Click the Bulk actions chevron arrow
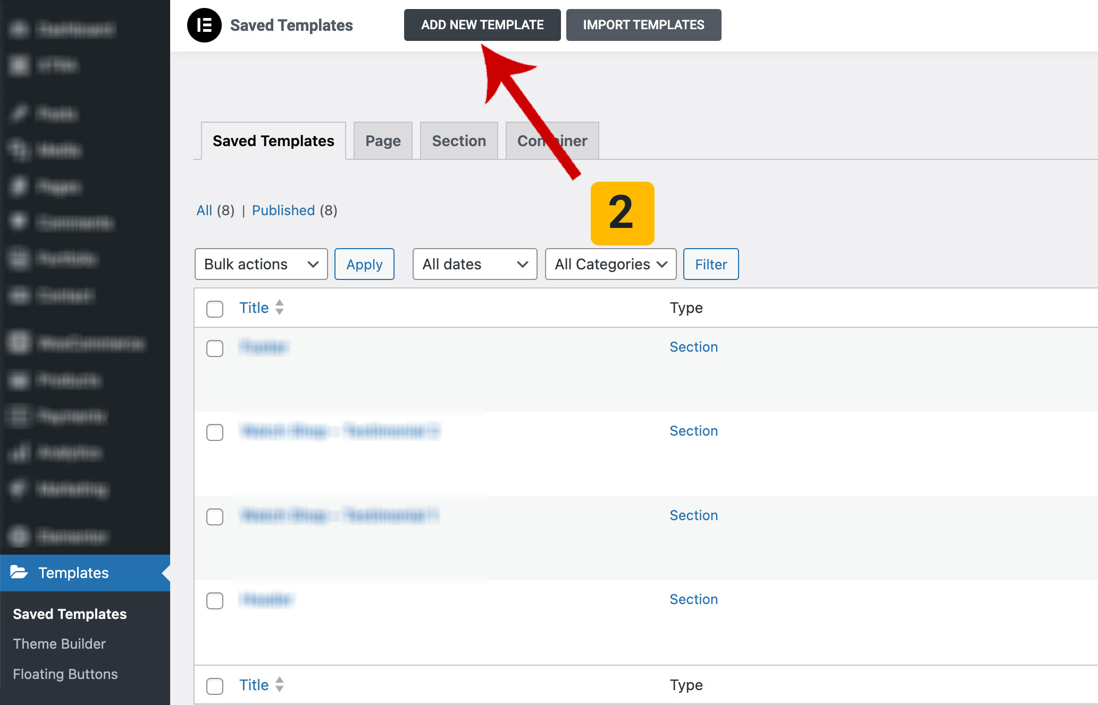Screen dimensions: 1098x705 point(313,264)
